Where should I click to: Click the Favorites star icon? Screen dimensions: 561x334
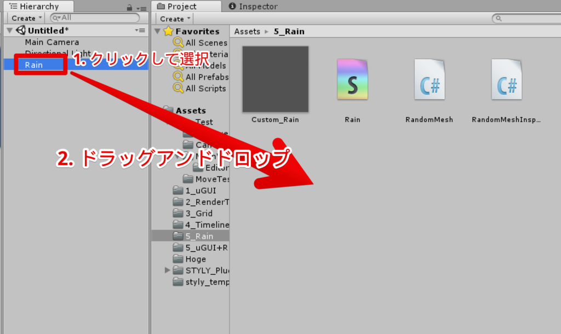[x=169, y=31]
